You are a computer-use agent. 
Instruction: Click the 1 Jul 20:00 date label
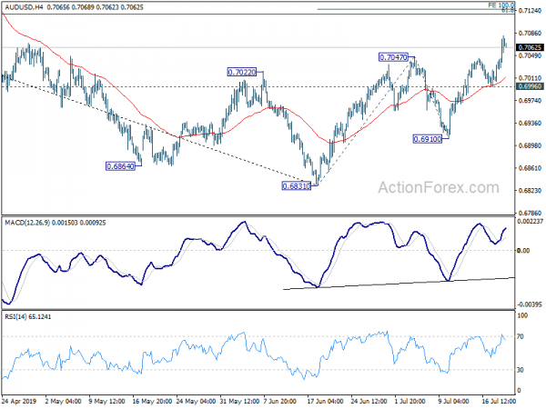[412, 402]
